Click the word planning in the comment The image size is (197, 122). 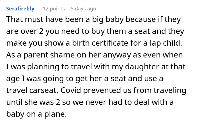tap(43, 67)
